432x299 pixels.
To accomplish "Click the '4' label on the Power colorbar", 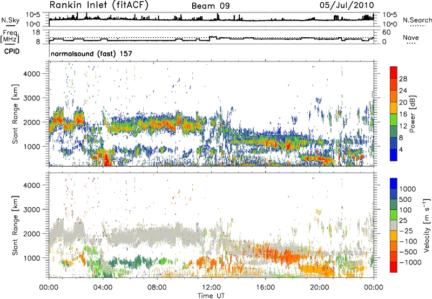I will click(401, 149).
